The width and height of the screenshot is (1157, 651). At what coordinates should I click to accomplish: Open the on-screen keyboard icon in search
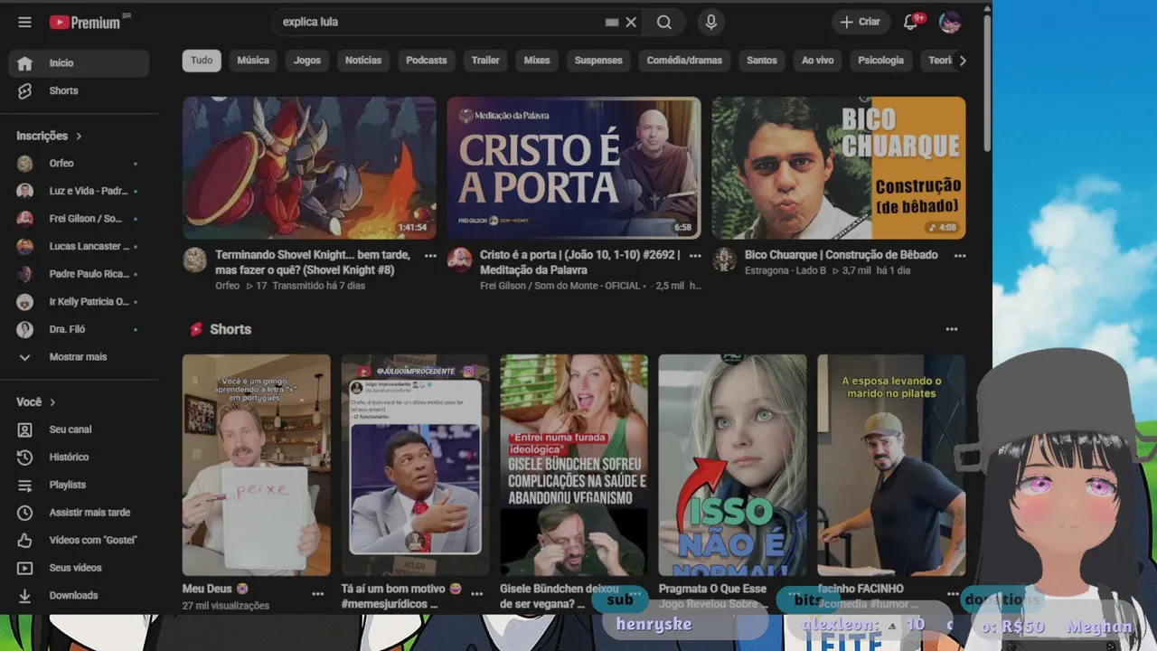point(612,22)
